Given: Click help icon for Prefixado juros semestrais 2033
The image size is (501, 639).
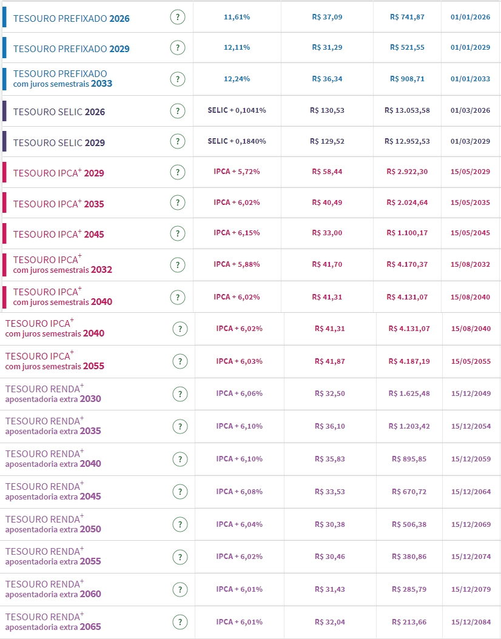Looking at the screenshot, I should 177,79.
